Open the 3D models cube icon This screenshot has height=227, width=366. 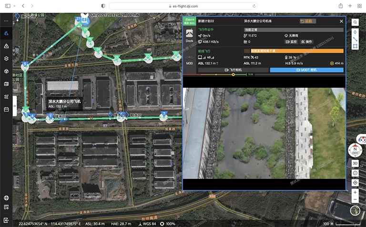point(6,71)
